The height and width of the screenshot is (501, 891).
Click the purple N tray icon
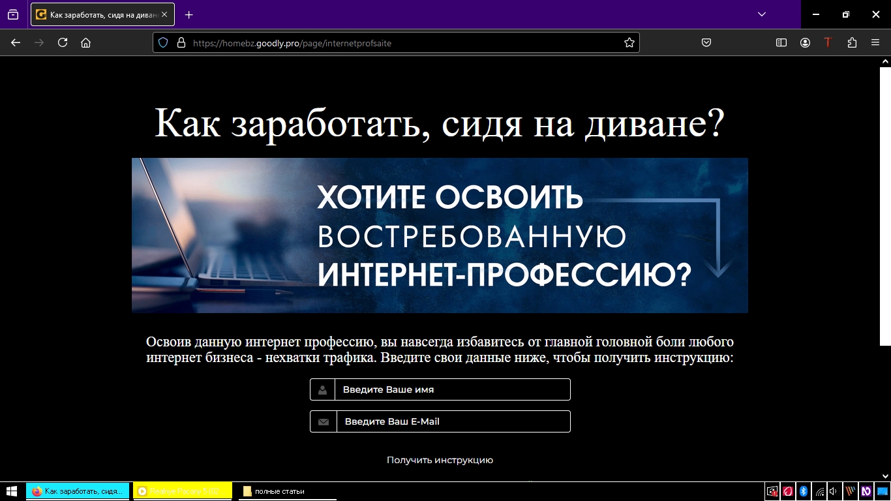click(x=866, y=491)
